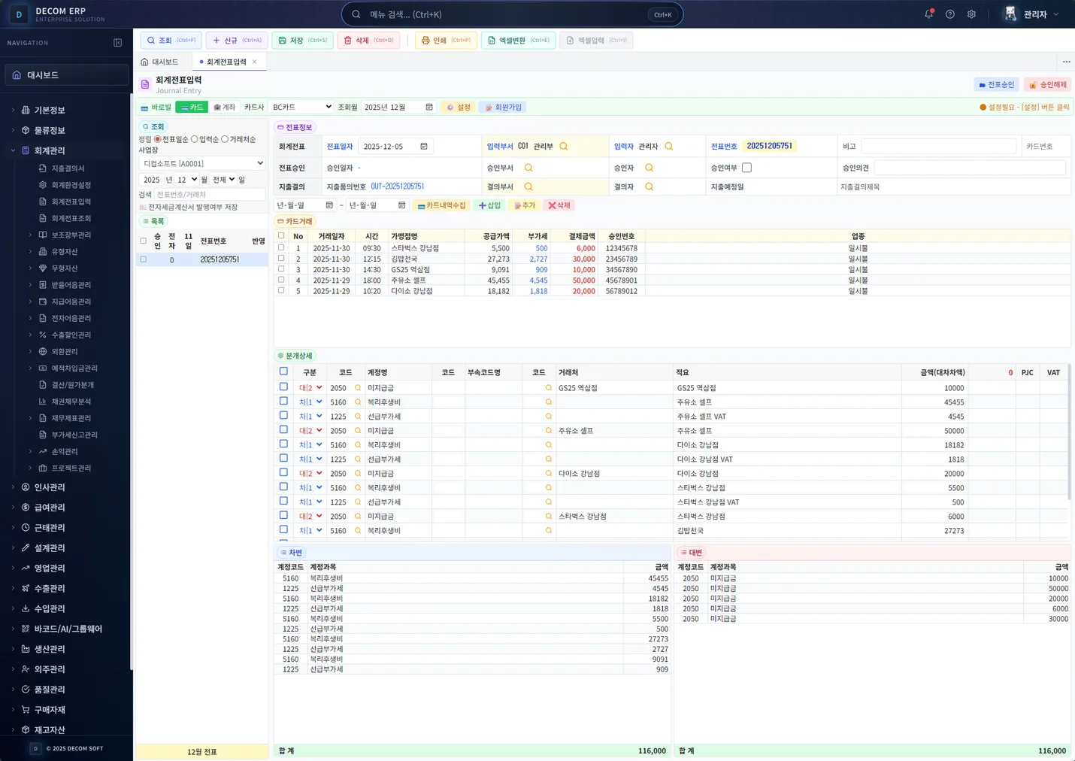Check the 승인여부 checkbox
Image resolution: width=1075 pixels, height=761 pixels.
click(746, 168)
